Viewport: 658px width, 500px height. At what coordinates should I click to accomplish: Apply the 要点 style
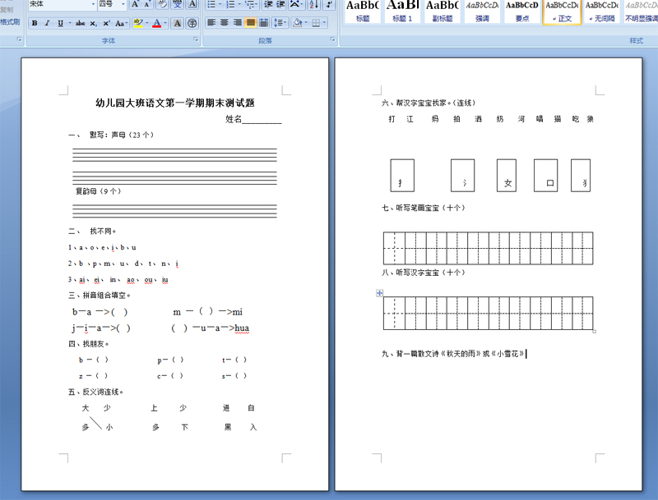click(x=522, y=11)
